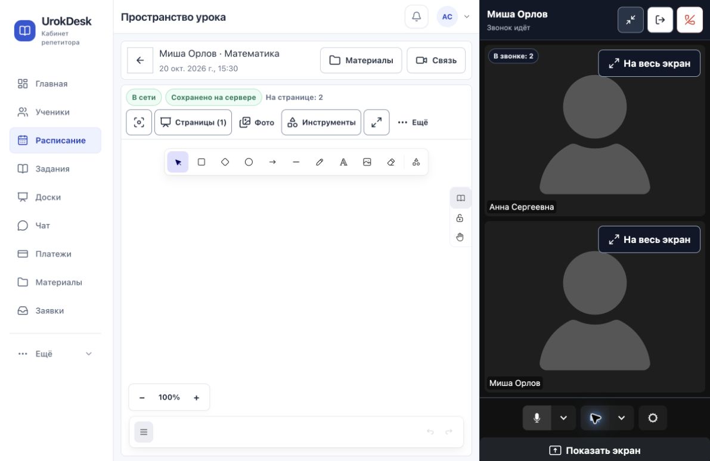Click the Материалы button in lesson header

361,60
